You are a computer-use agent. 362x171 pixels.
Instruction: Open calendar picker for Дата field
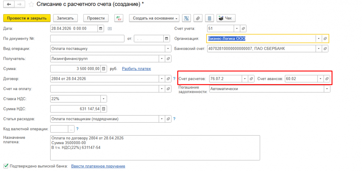[100, 29]
